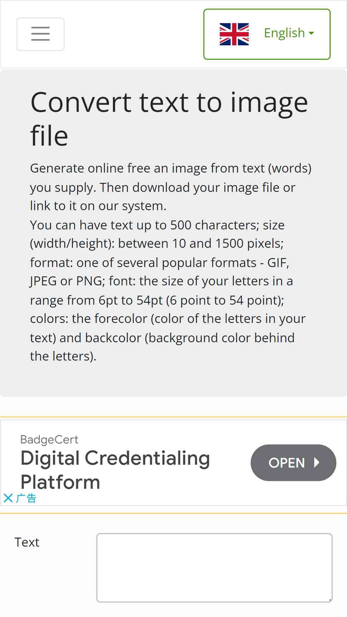Click the arrow icon on the OPEN button

[x=316, y=462]
